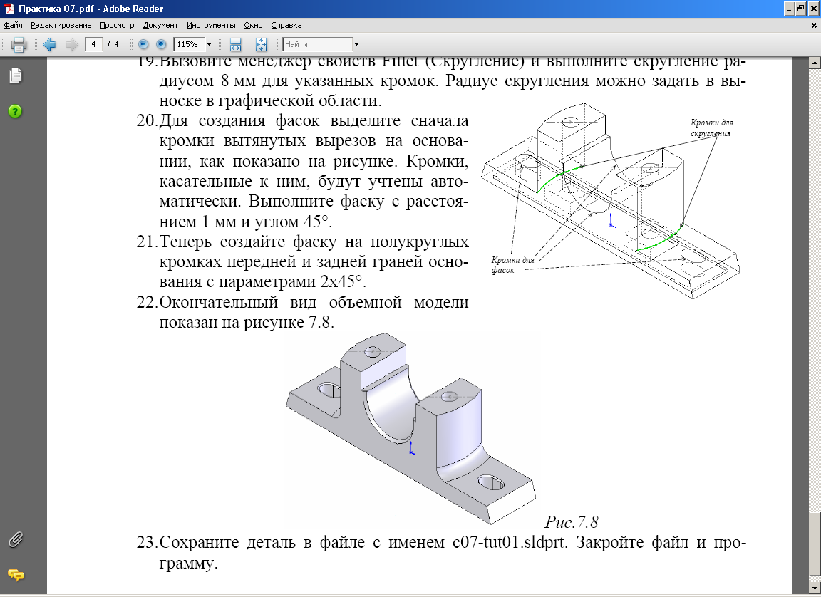821x597 pixels.
Task: Open the 115% zoom level dropdown
Action: coord(209,44)
